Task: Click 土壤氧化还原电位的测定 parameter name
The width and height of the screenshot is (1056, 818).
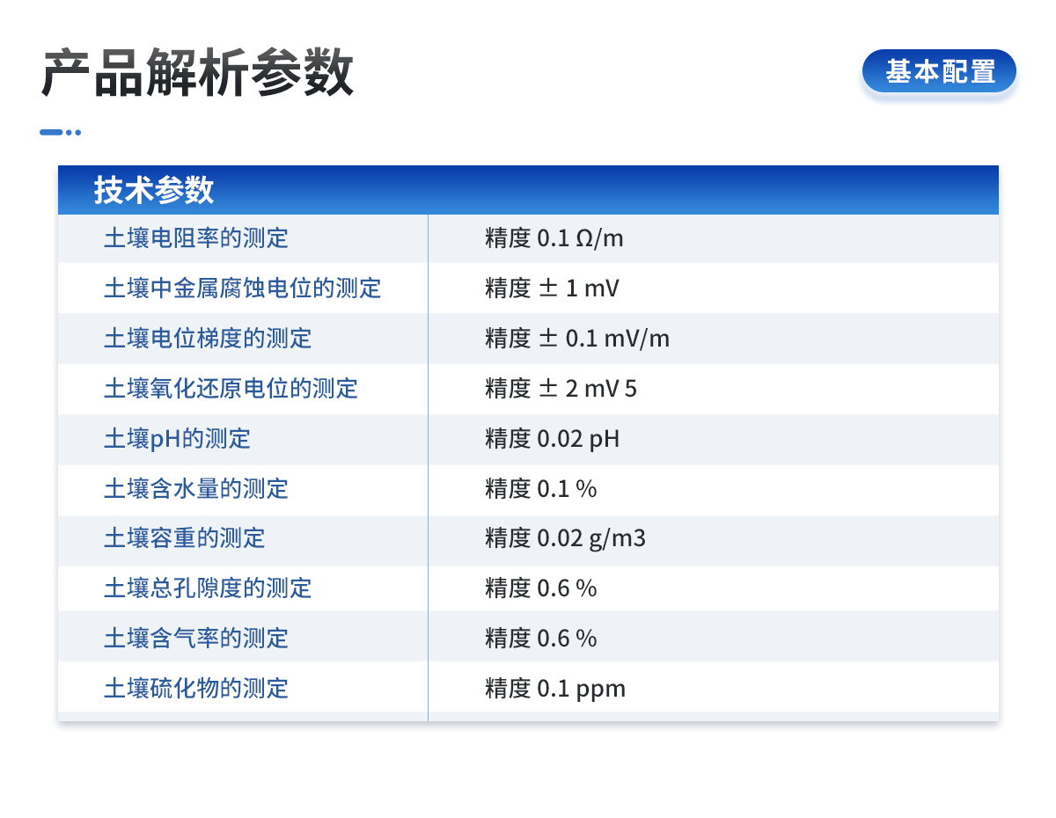Action: click(x=231, y=389)
